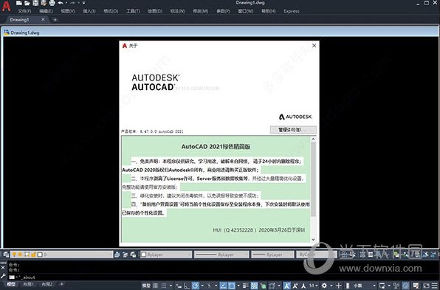Click the Clean Screen icon in status bar
The image size is (440, 290).
pyautogui.click(x=426, y=286)
